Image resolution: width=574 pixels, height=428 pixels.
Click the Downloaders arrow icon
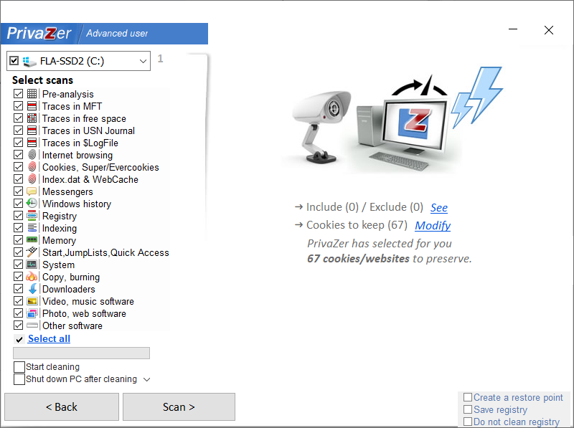tap(32, 289)
